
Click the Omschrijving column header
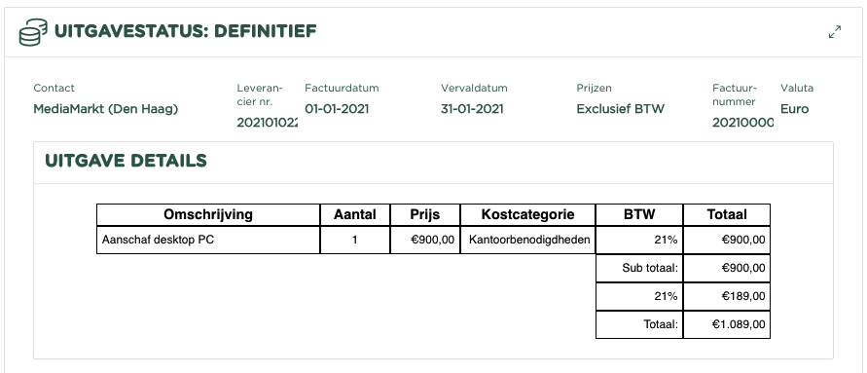click(x=208, y=214)
